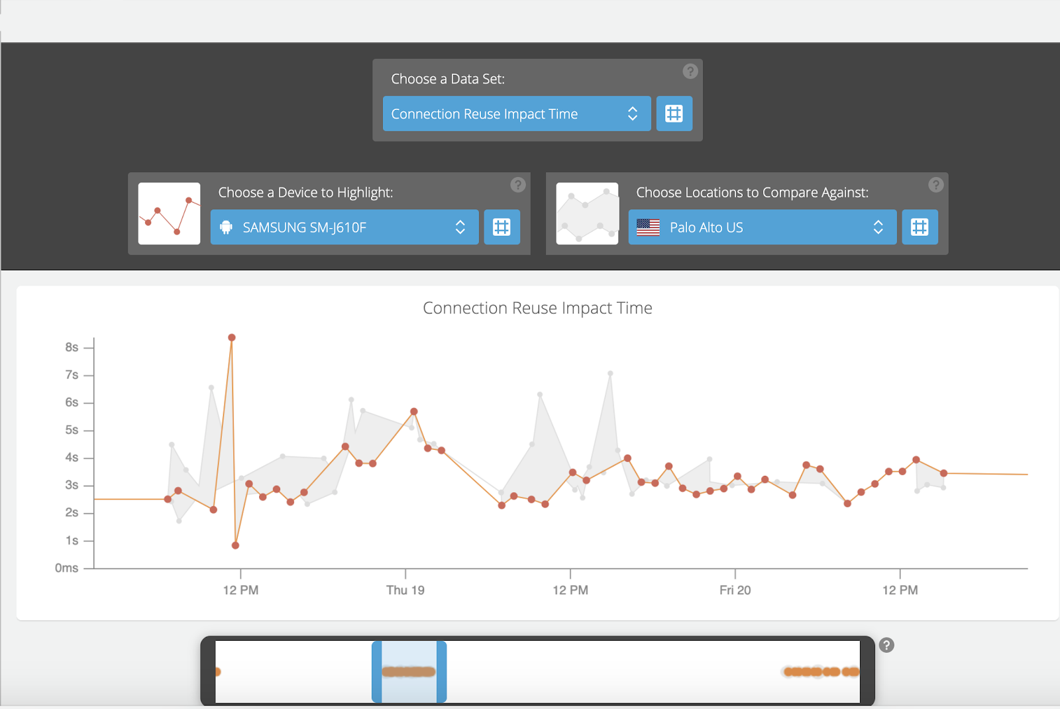Screen dimensions: 1060x709
Task: Click the highest red data point near 8s
Action: [232, 337]
